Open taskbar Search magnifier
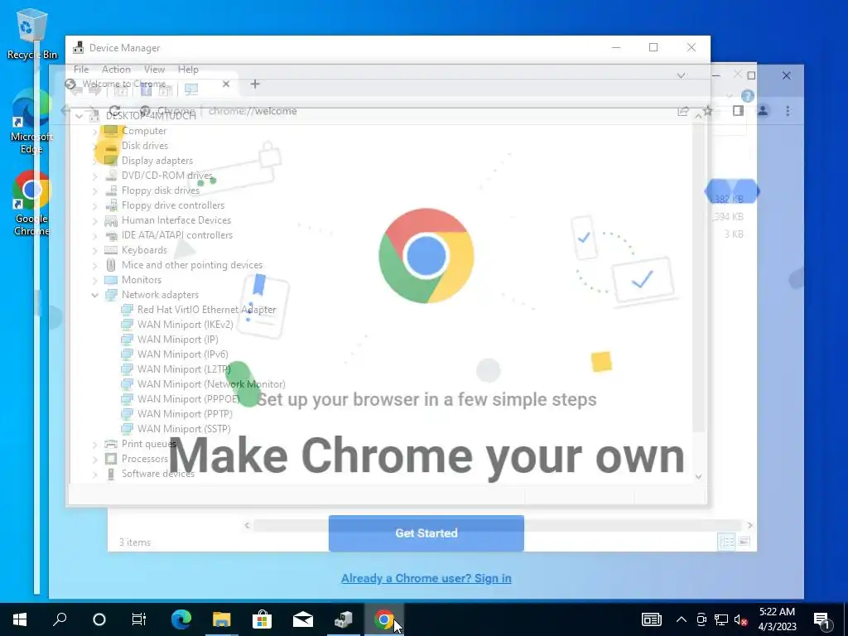848x636 pixels. pos(60,619)
